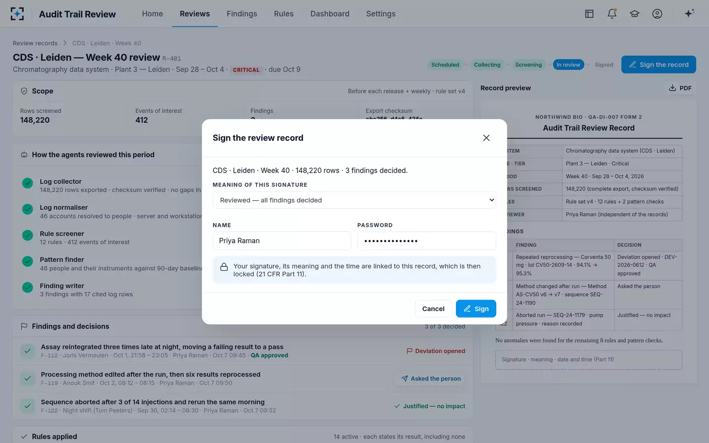The height and width of the screenshot is (443, 709).
Task: Click the Finding writer green check icon
Action: click(28, 287)
